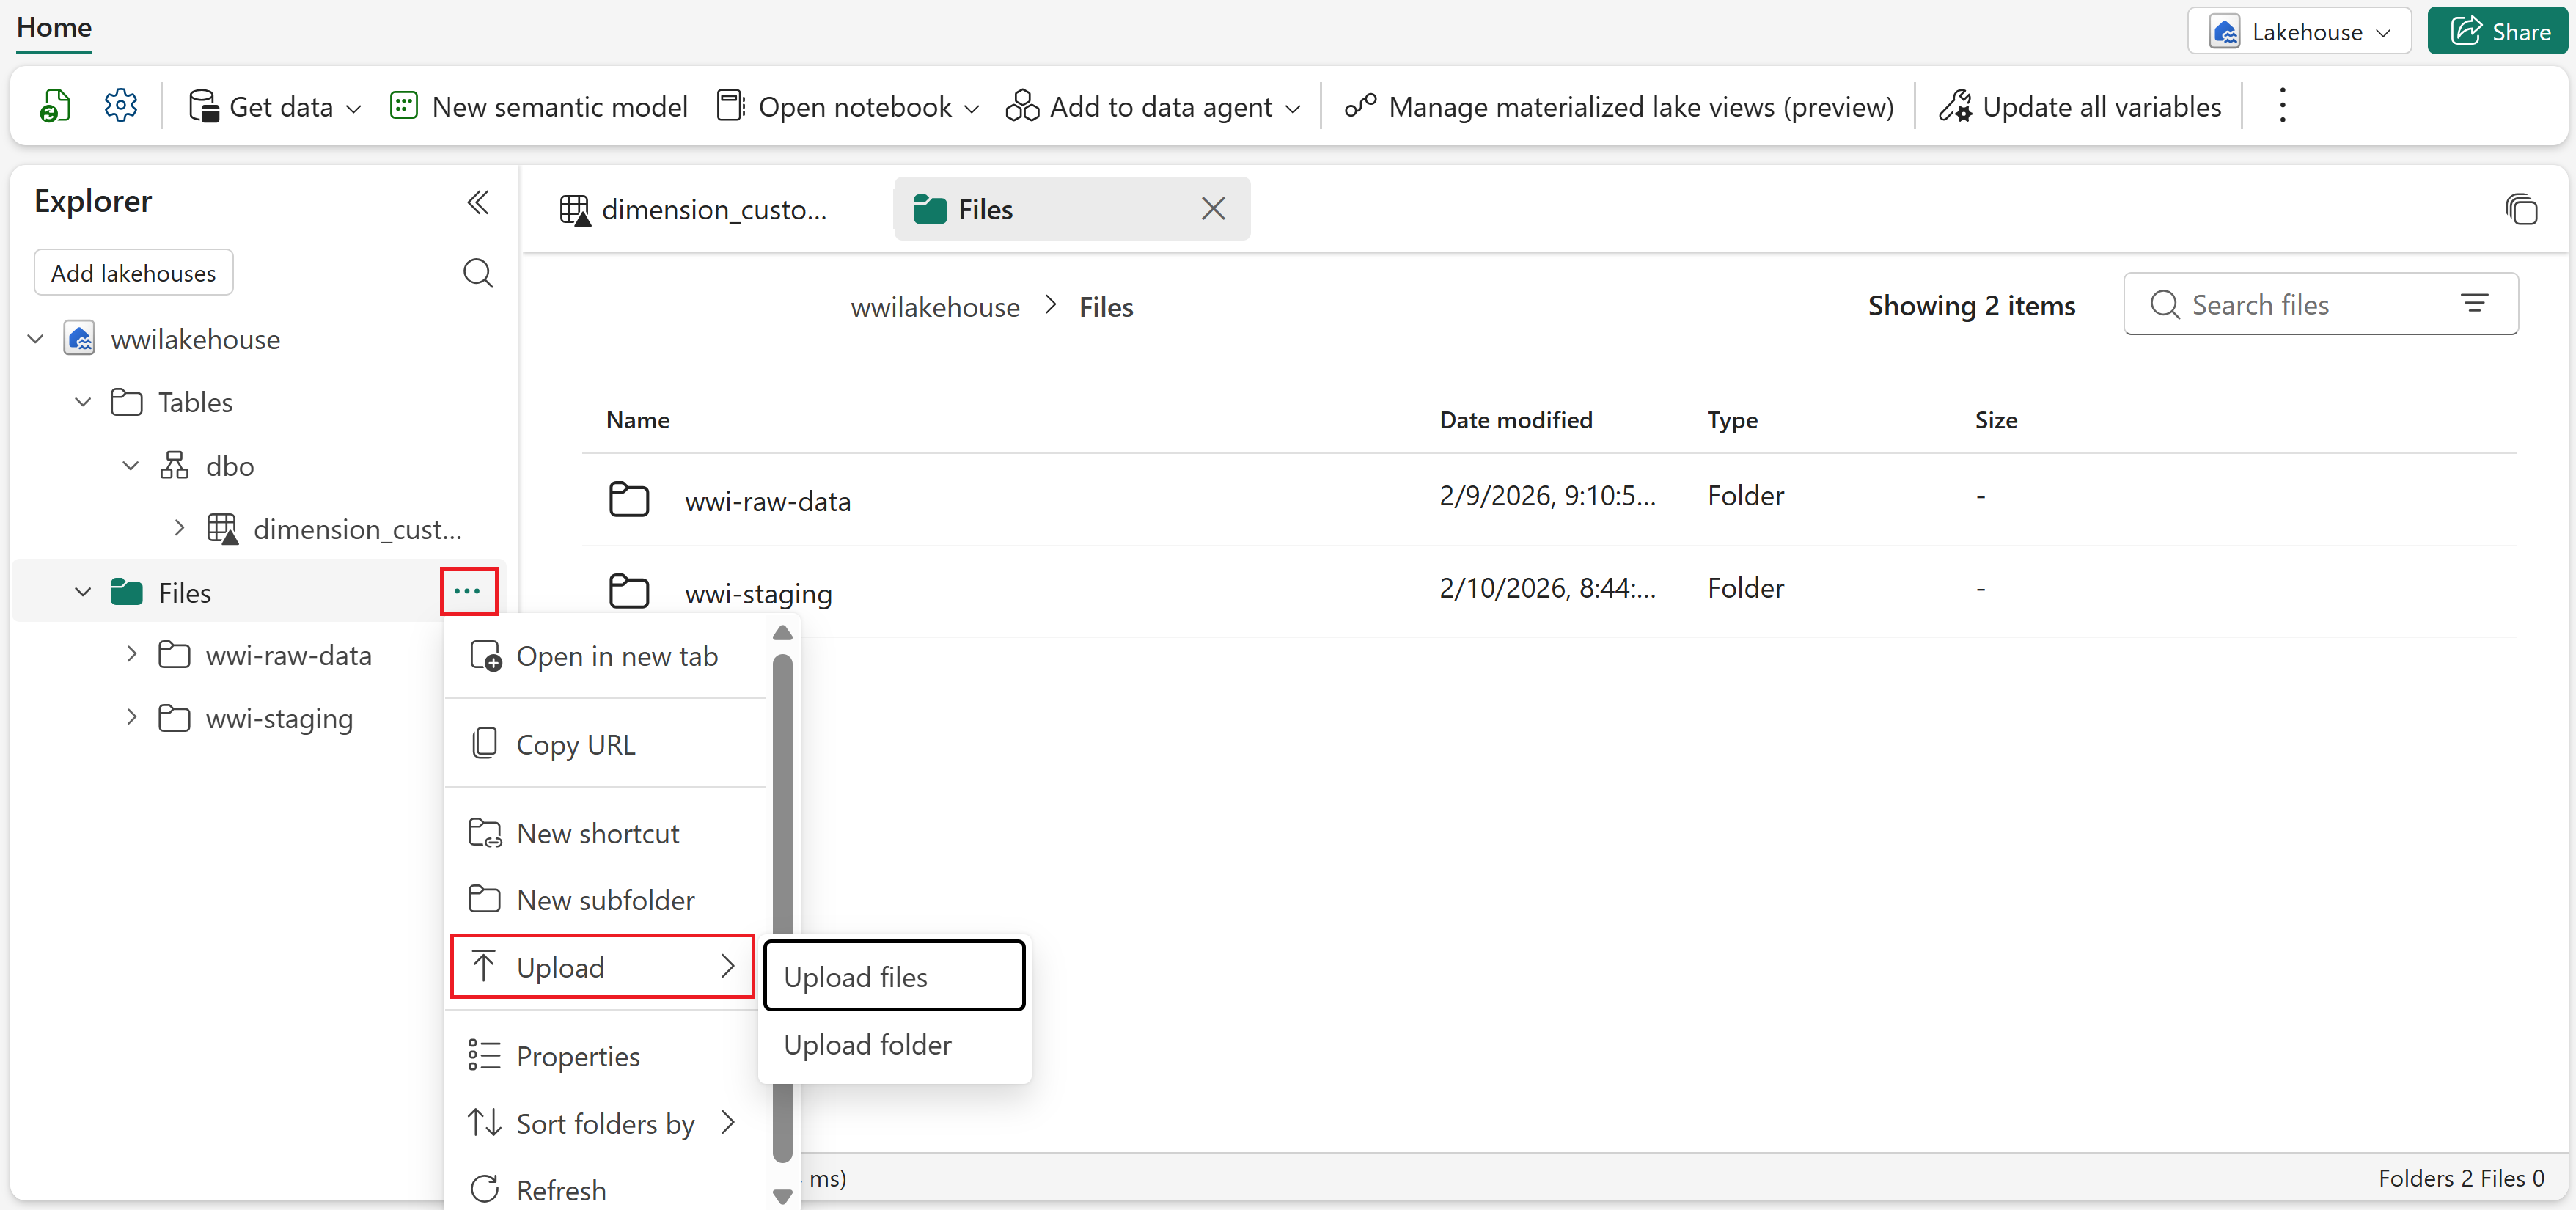Click New semantic model
This screenshot has width=2576, height=1210.
tap(539, 106)
